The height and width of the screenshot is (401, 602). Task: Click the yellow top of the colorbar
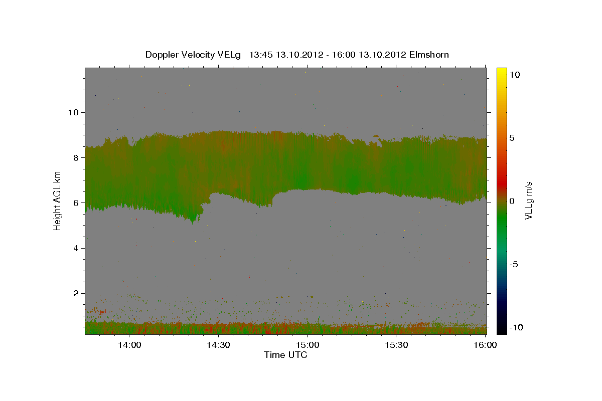click(x=502, y=73)
